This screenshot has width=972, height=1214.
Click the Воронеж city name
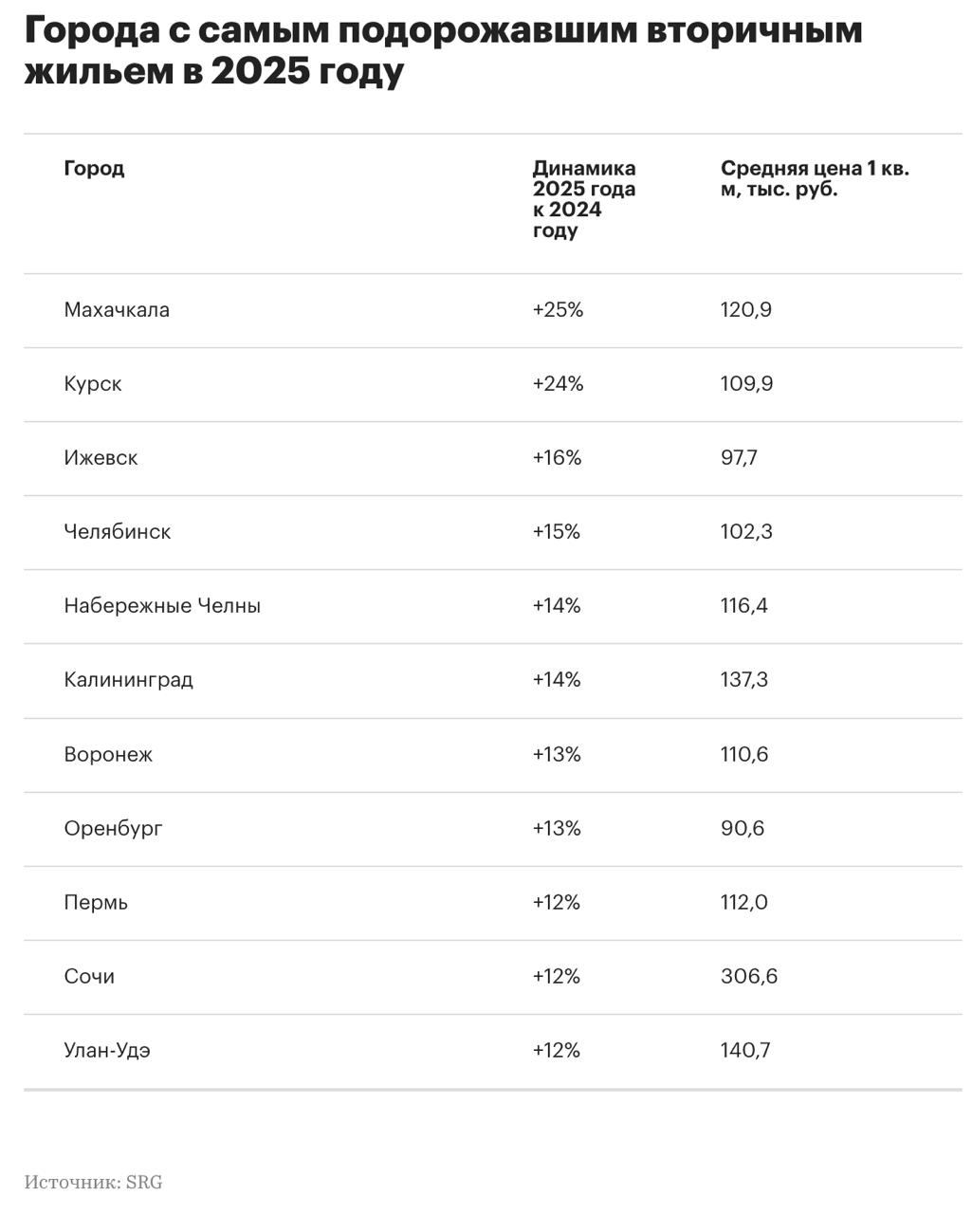click(108, 755)
